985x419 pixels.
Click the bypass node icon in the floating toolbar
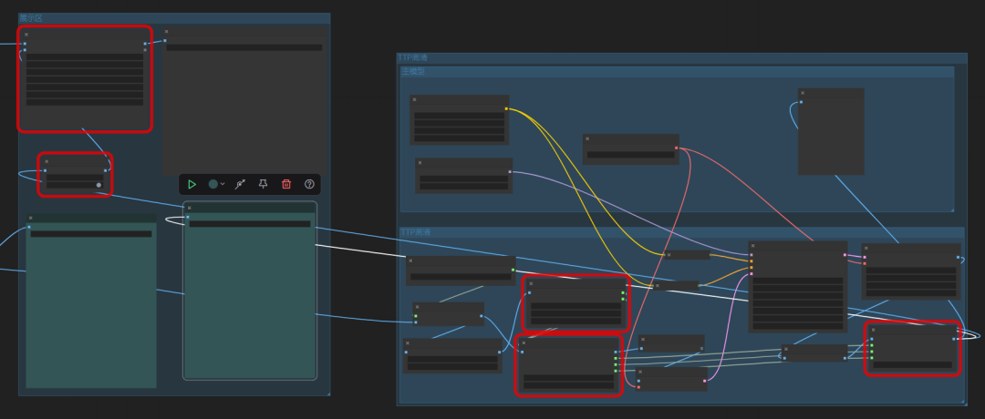[x=240, y=184]
